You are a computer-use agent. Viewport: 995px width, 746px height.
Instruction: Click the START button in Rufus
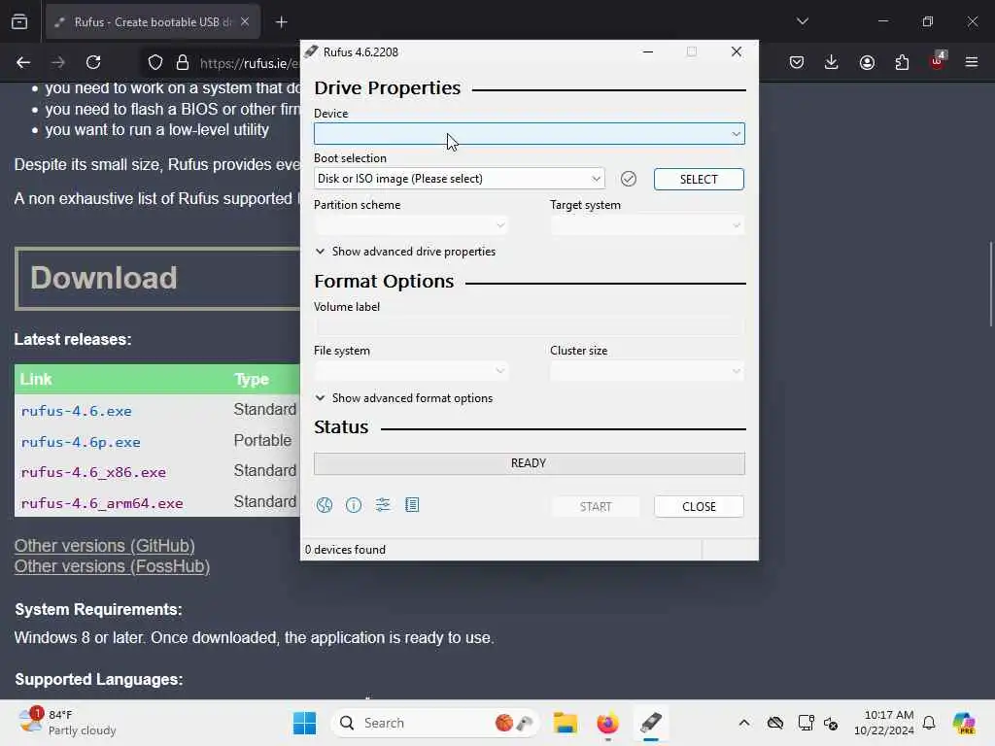(x=596, y=507)
